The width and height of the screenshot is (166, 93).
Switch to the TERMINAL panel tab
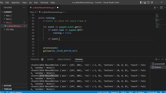click(79, 59)
